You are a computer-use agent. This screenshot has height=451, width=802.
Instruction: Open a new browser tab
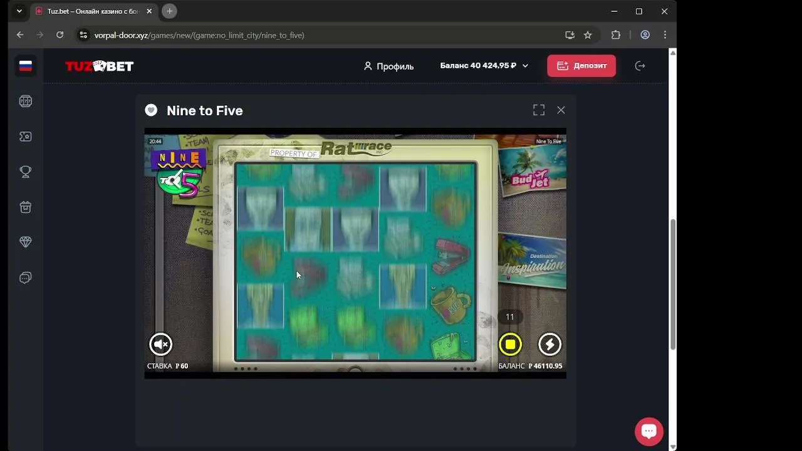click(x=169, y=11)
